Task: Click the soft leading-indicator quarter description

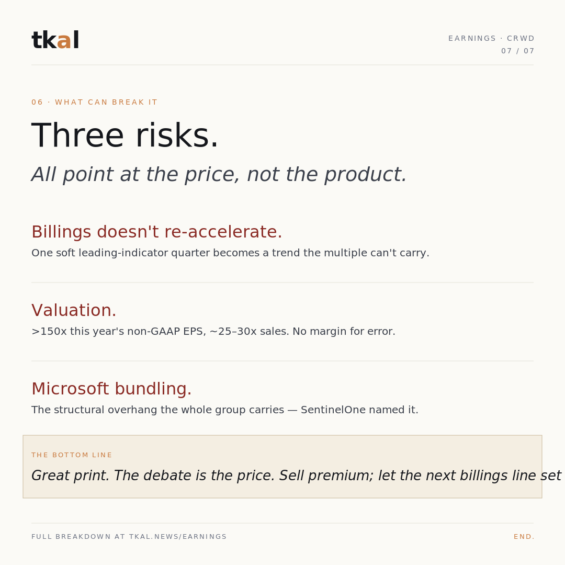Action: coord(230,253)
